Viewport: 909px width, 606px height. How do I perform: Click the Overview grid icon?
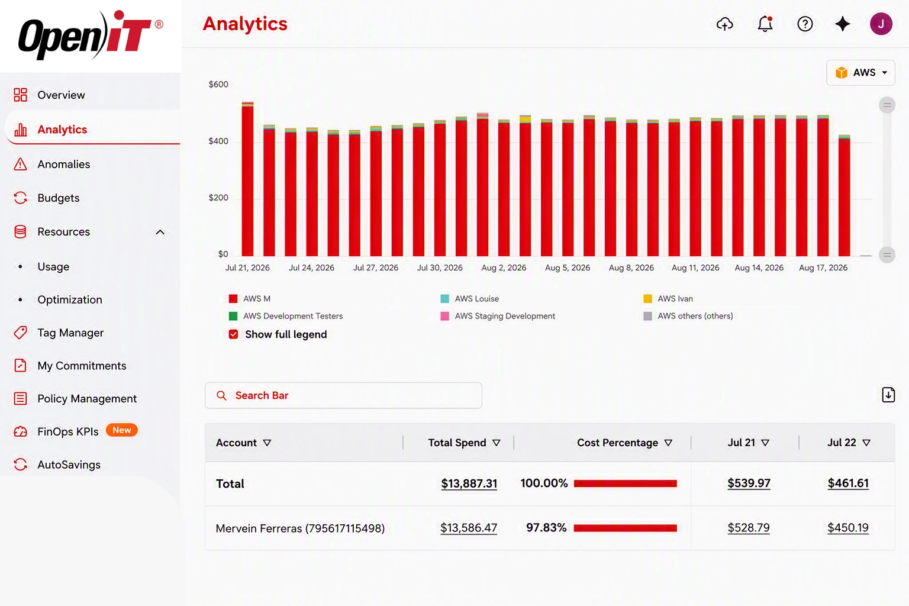pyautogui.click(x=20, y=95)
